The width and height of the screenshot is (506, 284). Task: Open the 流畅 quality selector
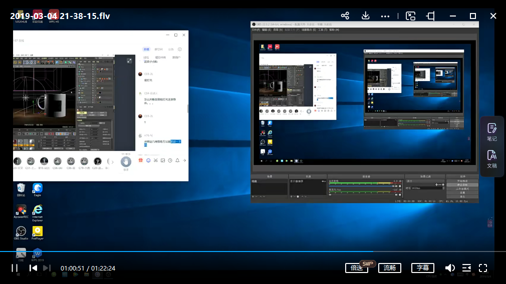389,268
